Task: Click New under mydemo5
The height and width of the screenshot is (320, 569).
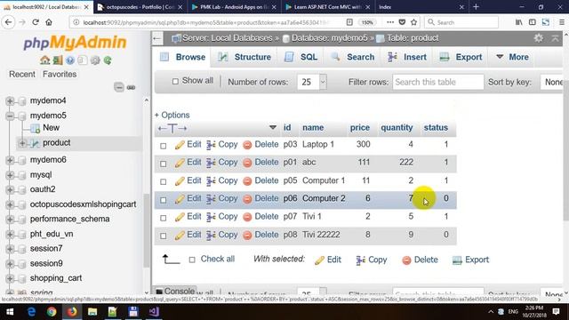Action: [x=51, y=128]
